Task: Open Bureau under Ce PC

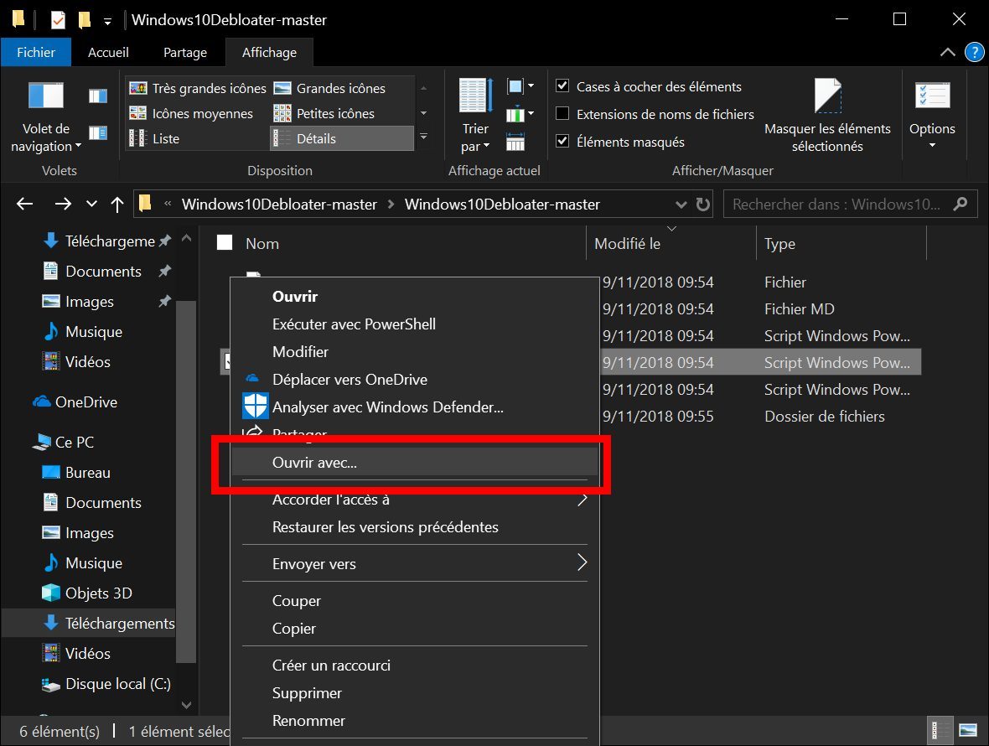Action: point(75,472)
